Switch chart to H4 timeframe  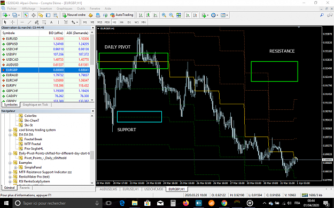(x=121, y=22)
